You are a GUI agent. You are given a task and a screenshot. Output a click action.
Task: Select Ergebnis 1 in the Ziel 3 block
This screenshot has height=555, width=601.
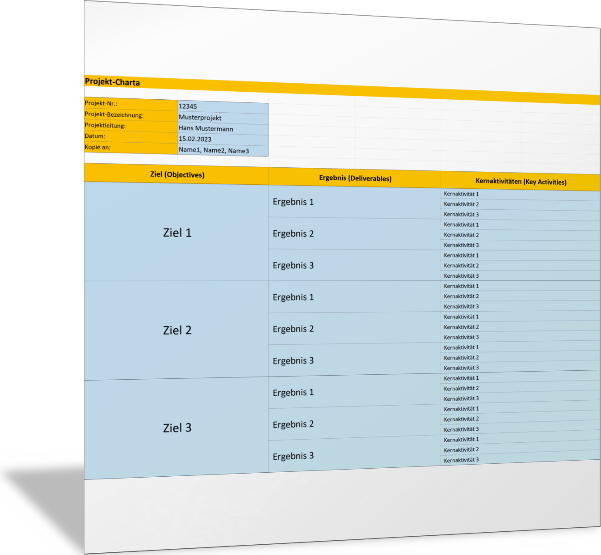[354, 392]
